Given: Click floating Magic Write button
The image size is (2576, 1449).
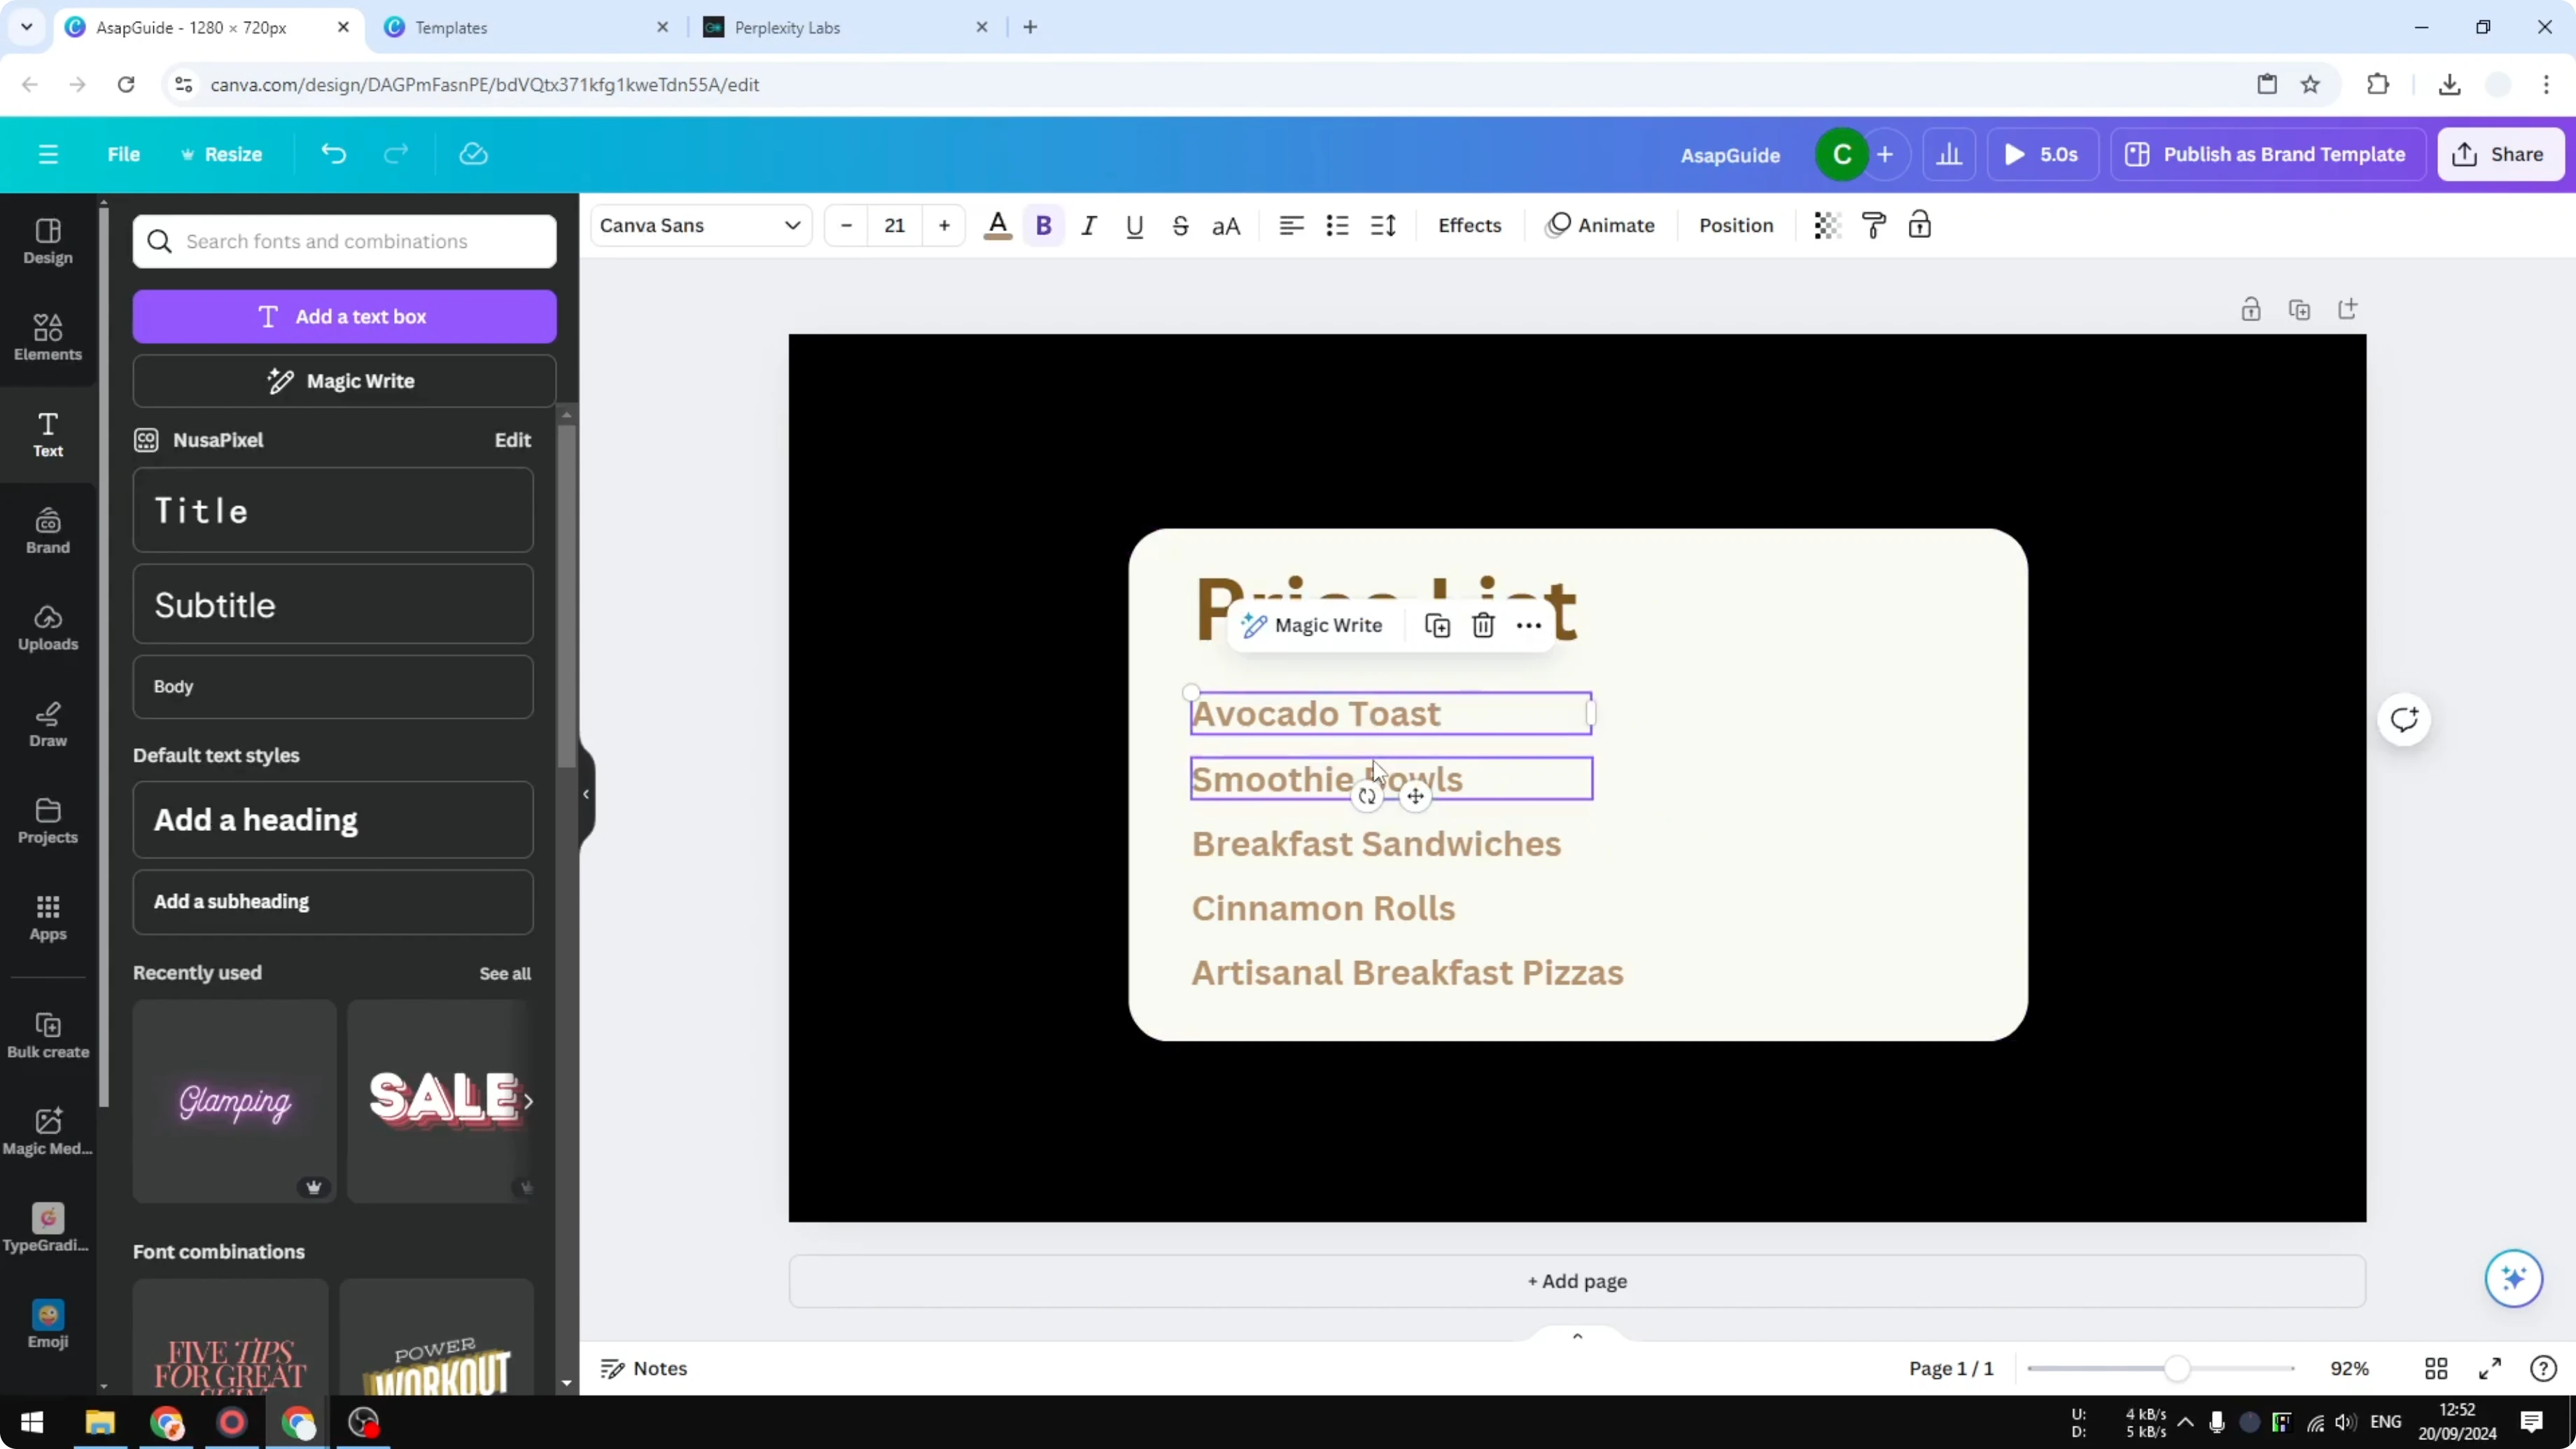Looking at the screenshot, I should coord(1312,626).
